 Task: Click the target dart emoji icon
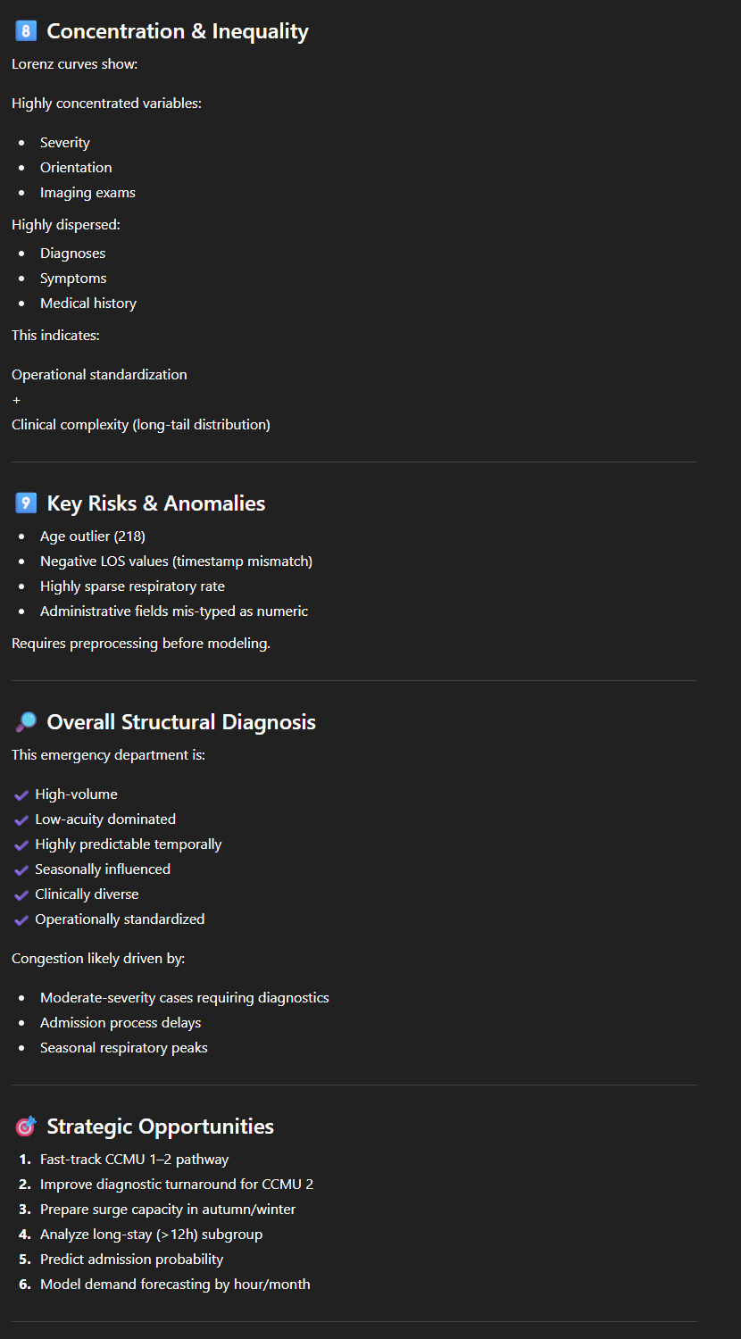(x=25, y=1127)
